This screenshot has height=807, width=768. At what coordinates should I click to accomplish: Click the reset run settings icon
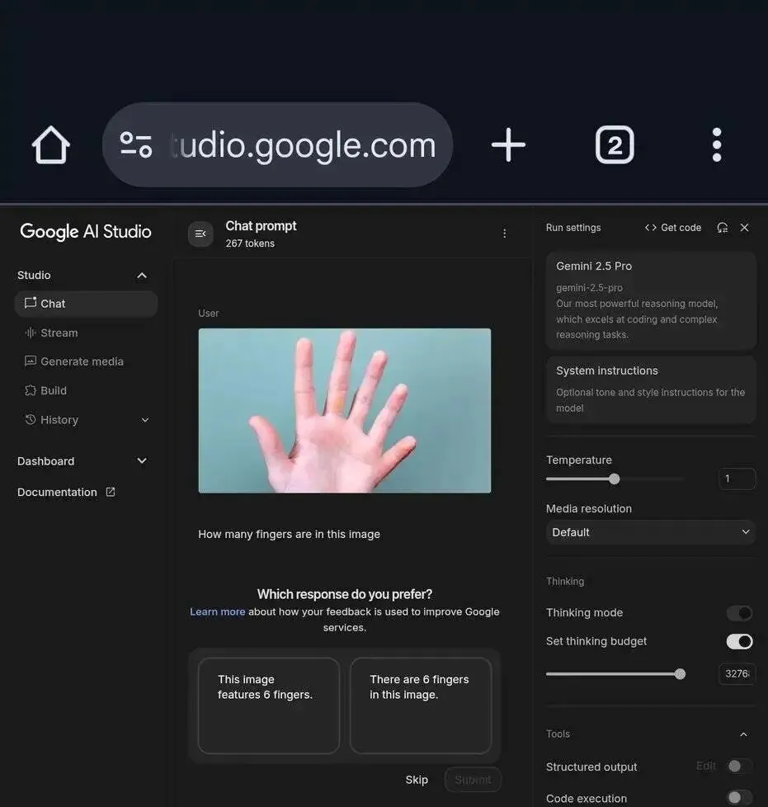[x=720, y=226]
